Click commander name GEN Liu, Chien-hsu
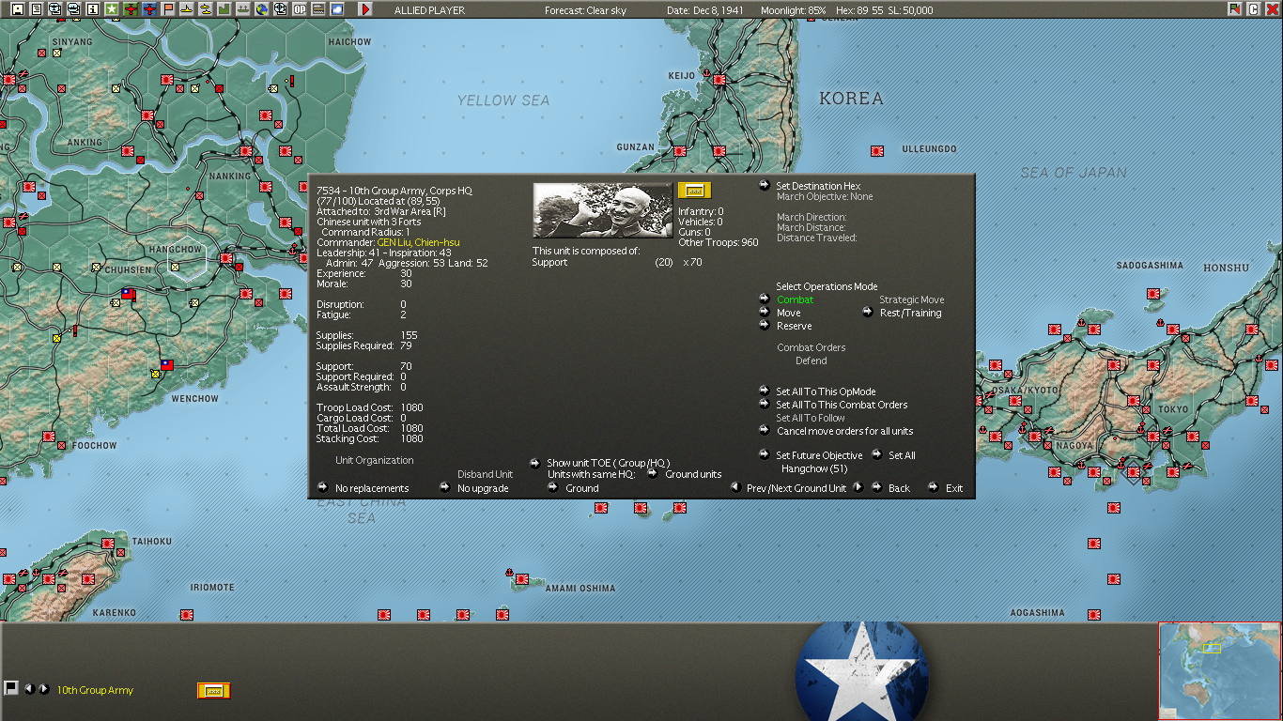The width and height of the screenshot is (1283, 721). tap(418, 242)
